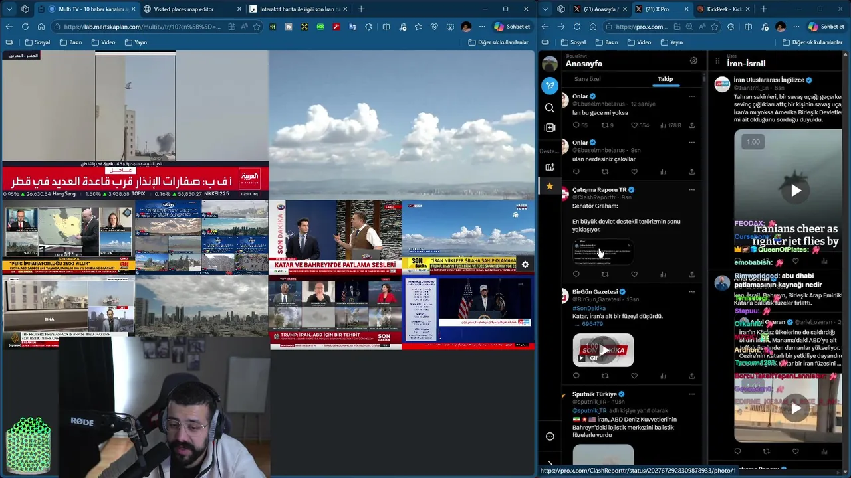
Task: Retweet the Çatışma Raporu TR post
Action: [x=605, y=274]
